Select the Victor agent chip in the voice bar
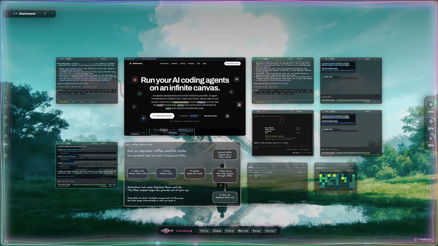Screen dimensions: 438x246 (270, 231)
